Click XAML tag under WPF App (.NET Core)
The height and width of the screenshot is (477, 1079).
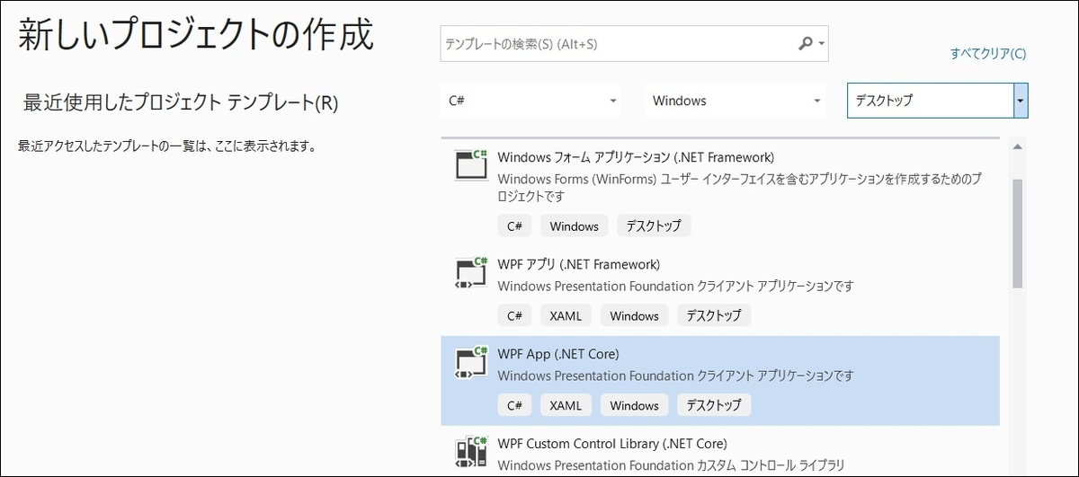(566, 406)
